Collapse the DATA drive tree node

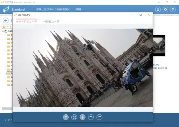(x=3, y=31)
